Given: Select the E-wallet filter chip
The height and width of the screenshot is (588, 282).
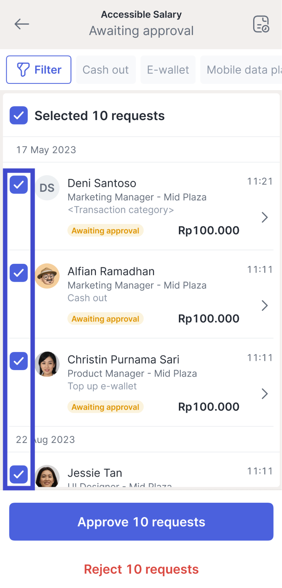Looking at the screenshot, I should pyautogui.click(x=168, y=70).
